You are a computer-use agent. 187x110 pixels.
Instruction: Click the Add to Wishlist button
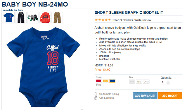point(145,96)
